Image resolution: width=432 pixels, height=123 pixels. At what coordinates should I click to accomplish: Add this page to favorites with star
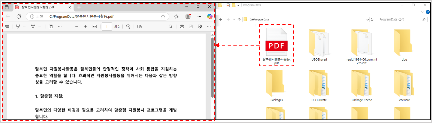click(x=163, y=17)
